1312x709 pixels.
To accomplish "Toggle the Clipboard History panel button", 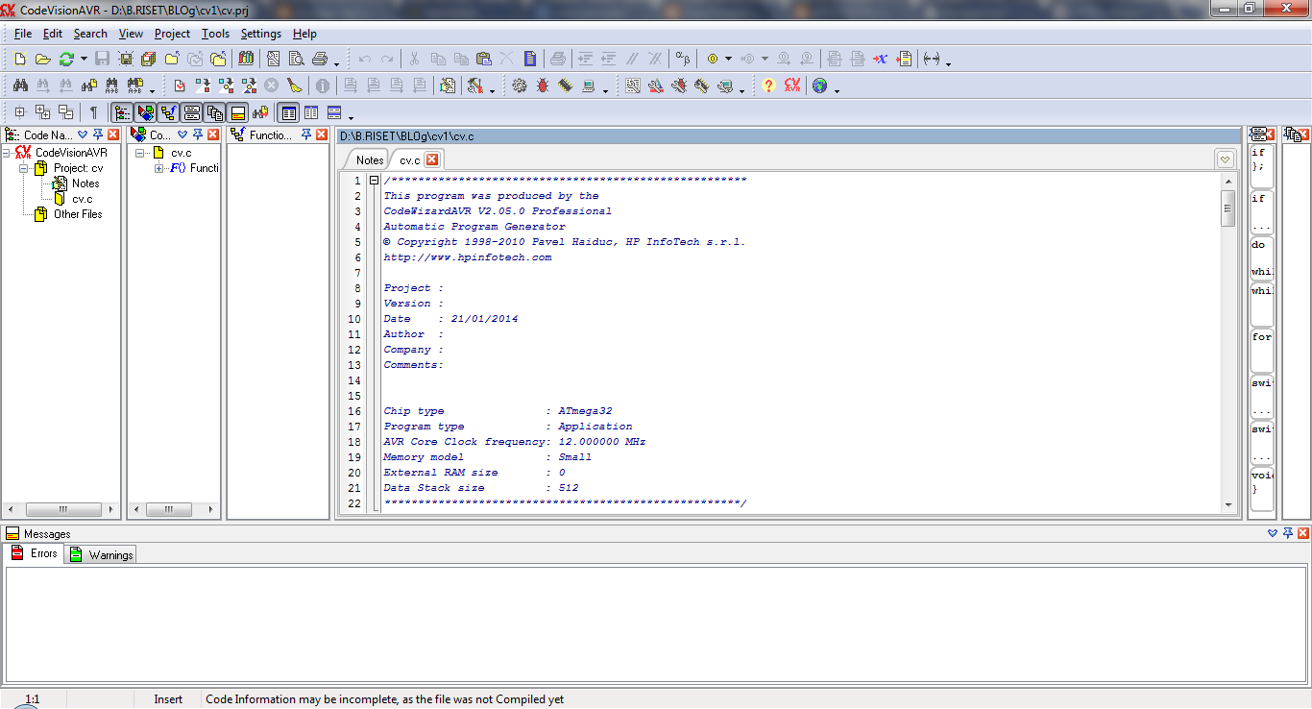I will pyautogui.click(x=214, y=111).
